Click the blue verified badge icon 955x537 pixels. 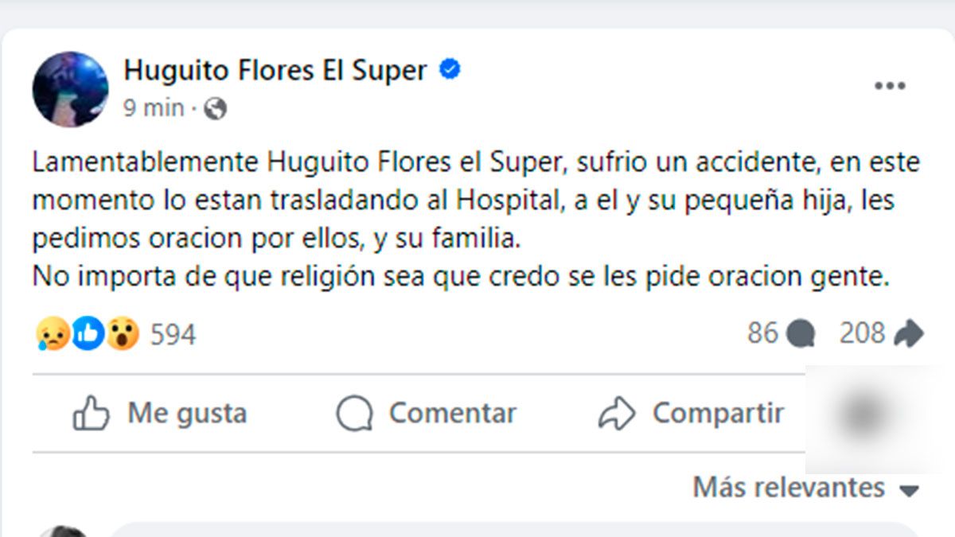[x=450, y=70]
